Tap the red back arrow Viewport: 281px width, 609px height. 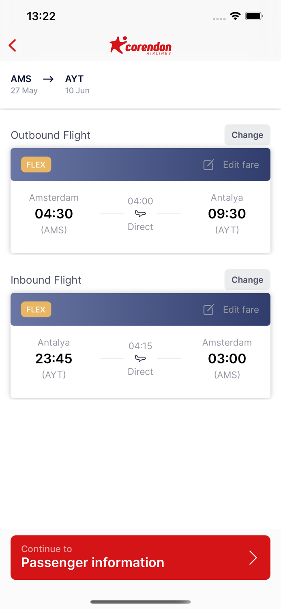(x=13, y=45)
